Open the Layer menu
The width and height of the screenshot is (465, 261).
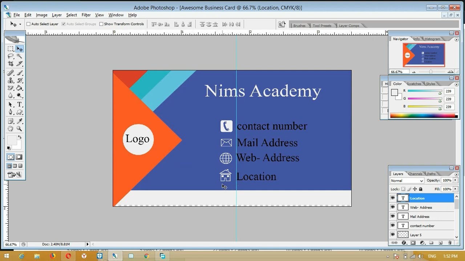57,15
